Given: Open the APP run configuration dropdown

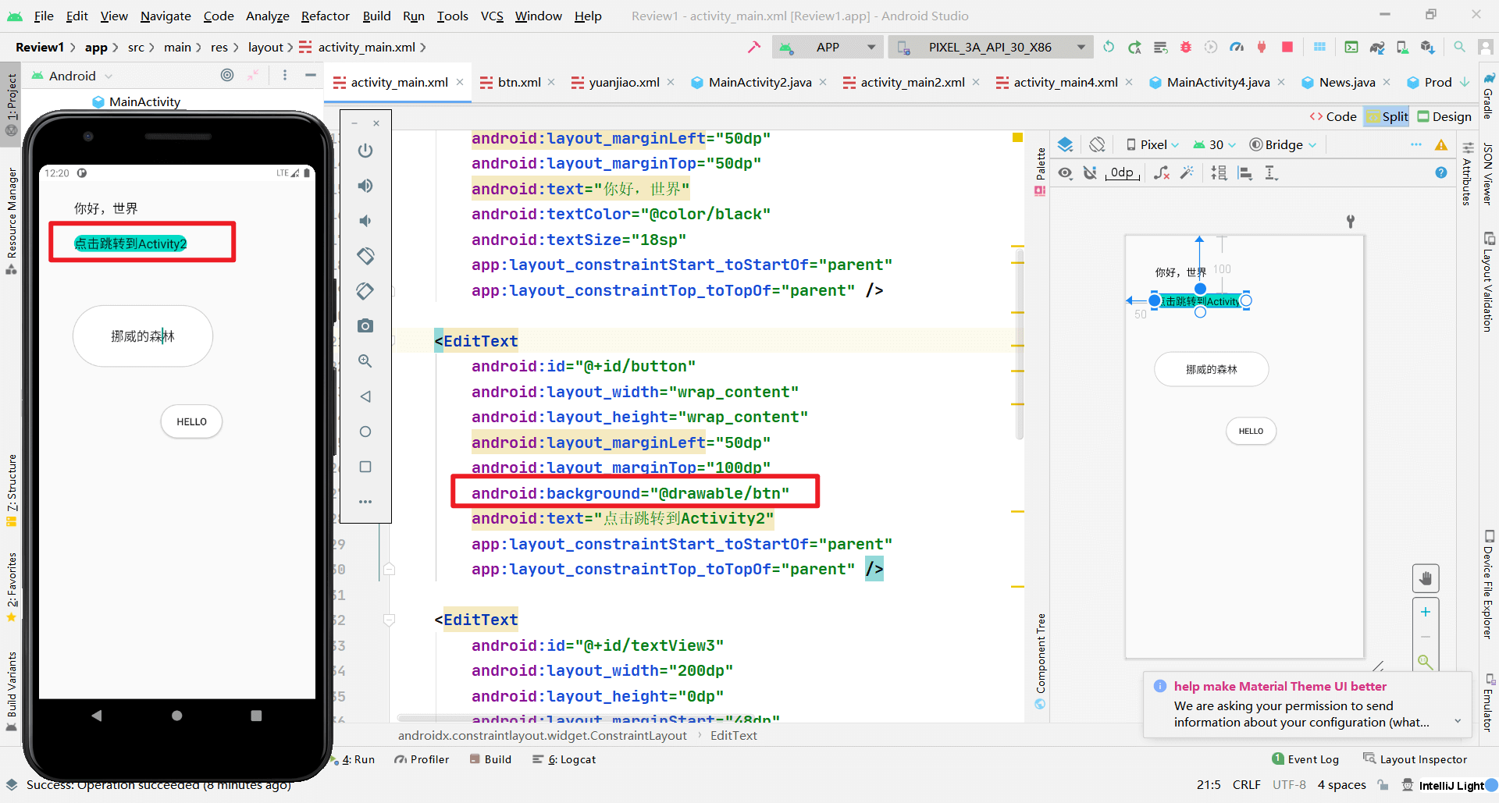Looking at the screenshot, I should tap(828, 47).
